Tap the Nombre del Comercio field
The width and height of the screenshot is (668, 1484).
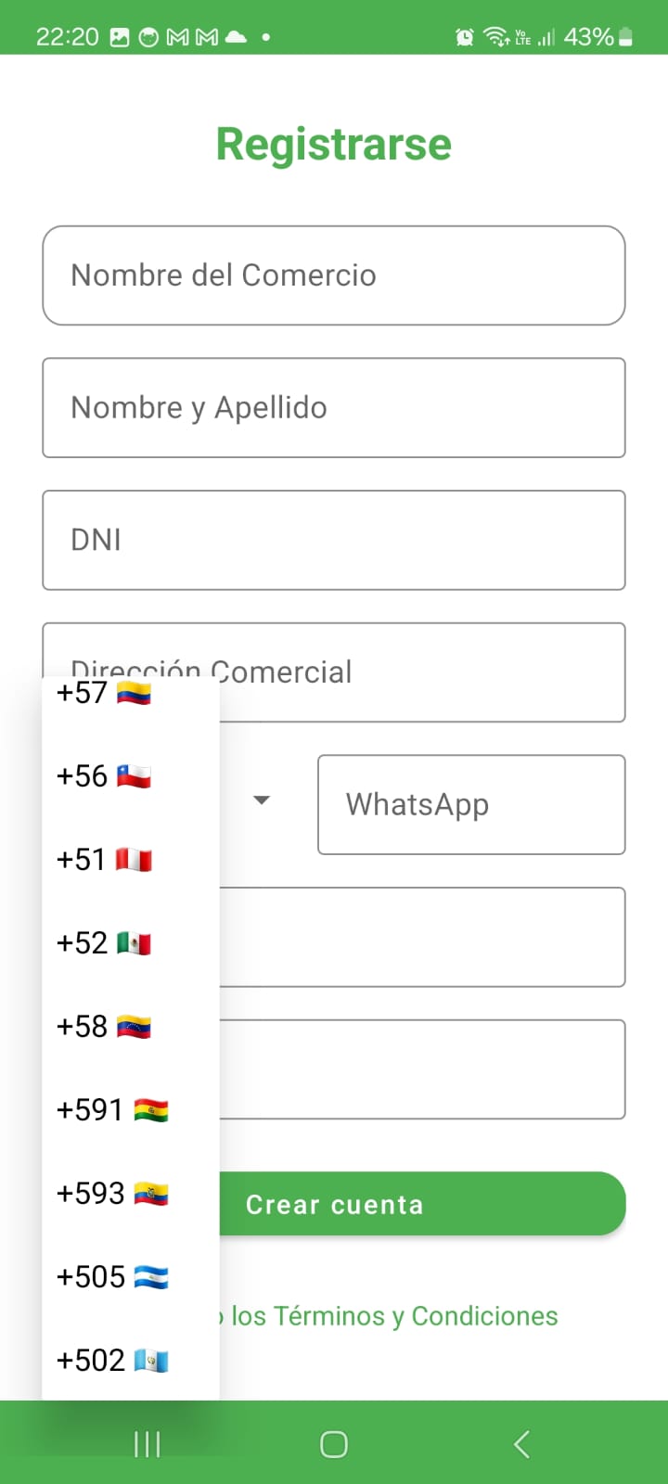coord(334,275)
